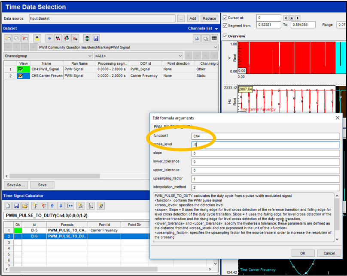
Task: Move formula up with blue up arrow
Action: pos(52,206)
